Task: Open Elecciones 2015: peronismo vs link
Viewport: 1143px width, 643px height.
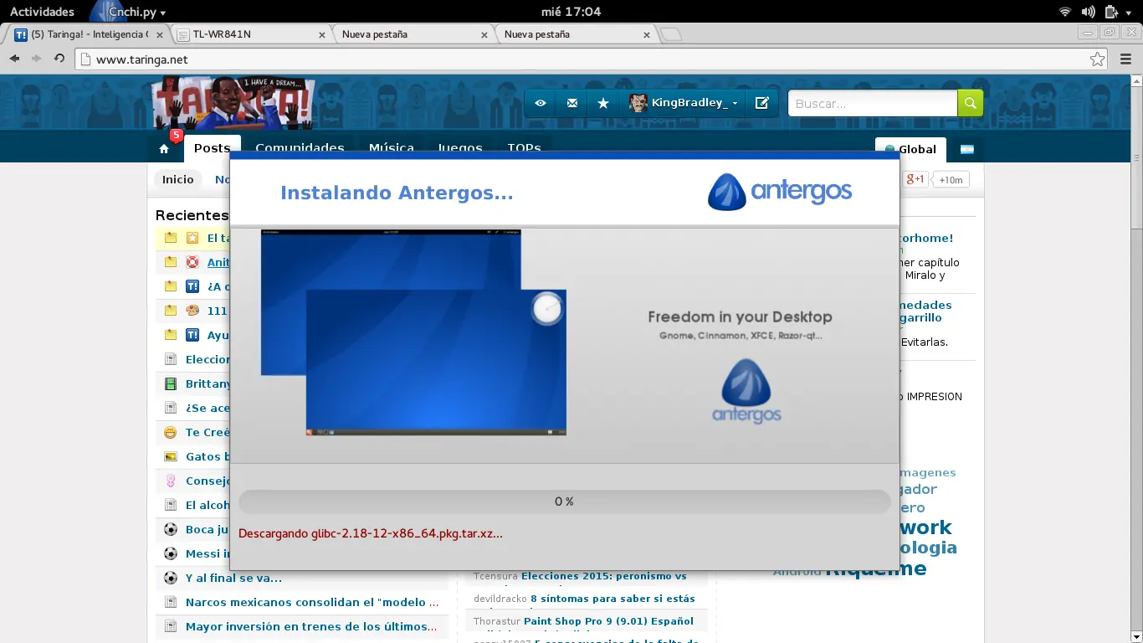Action: coord(604,576)
